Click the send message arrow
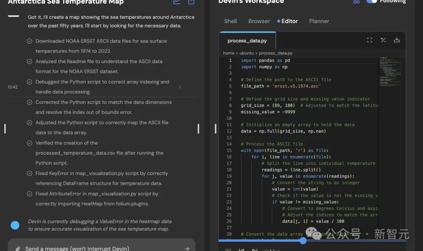423x251 pixels. point(187,249)
